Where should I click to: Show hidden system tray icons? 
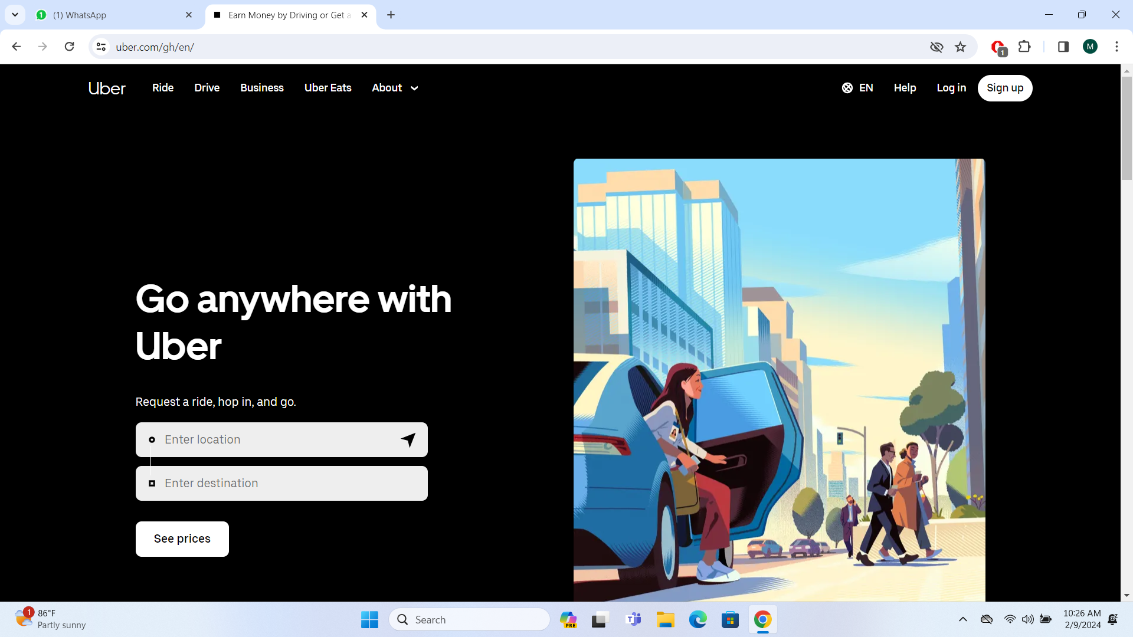(x=963, y=619)
